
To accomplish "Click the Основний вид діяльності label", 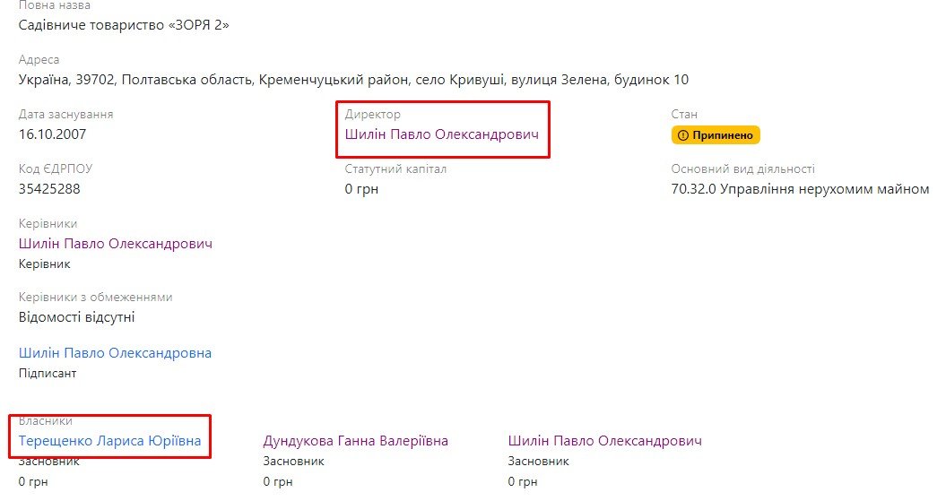I will (x=742, y=169).
